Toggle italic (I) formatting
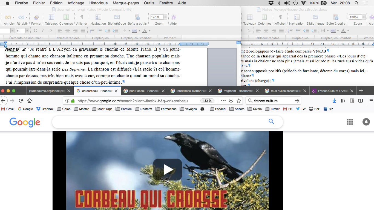This screenshot has width=374, height=210. coord(43,31)
